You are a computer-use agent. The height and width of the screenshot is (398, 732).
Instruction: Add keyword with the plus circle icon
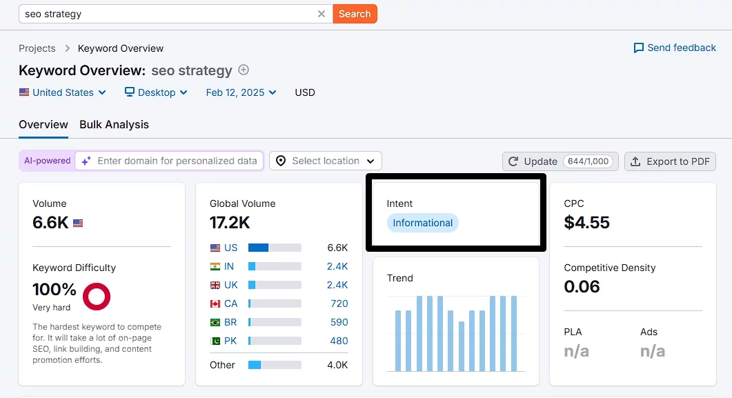(x=244, y=70)
